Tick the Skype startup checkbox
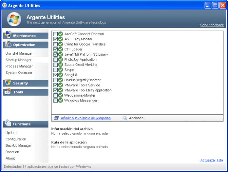 55,70
